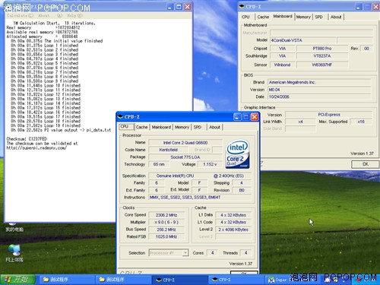The height and width of the screenshot is (285, 380).
Task: Click the Technology value 65 nm
Action: 159,164
